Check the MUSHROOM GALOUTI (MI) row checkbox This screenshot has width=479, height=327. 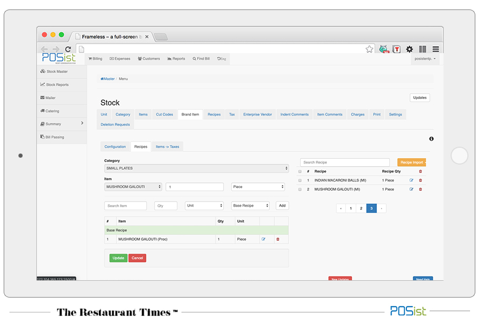300,189
